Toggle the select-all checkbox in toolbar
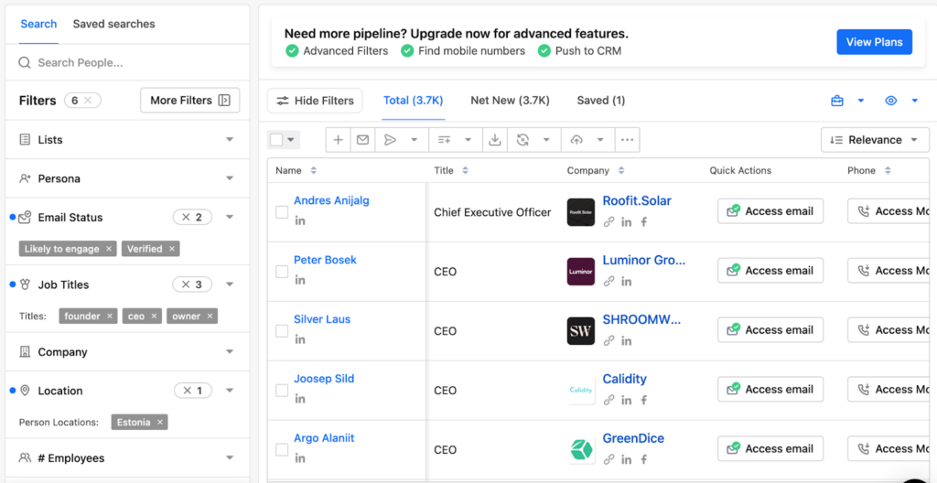This screenshot has width=937, height=483. click(x=276, y=140)
